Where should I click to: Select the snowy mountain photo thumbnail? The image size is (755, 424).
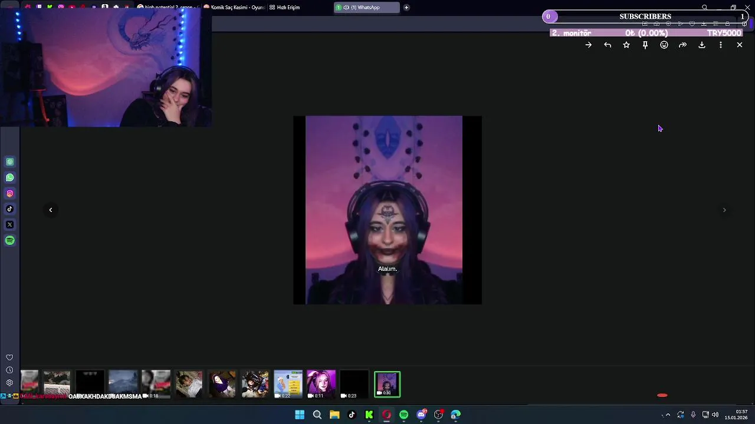(x=123, y=384)
